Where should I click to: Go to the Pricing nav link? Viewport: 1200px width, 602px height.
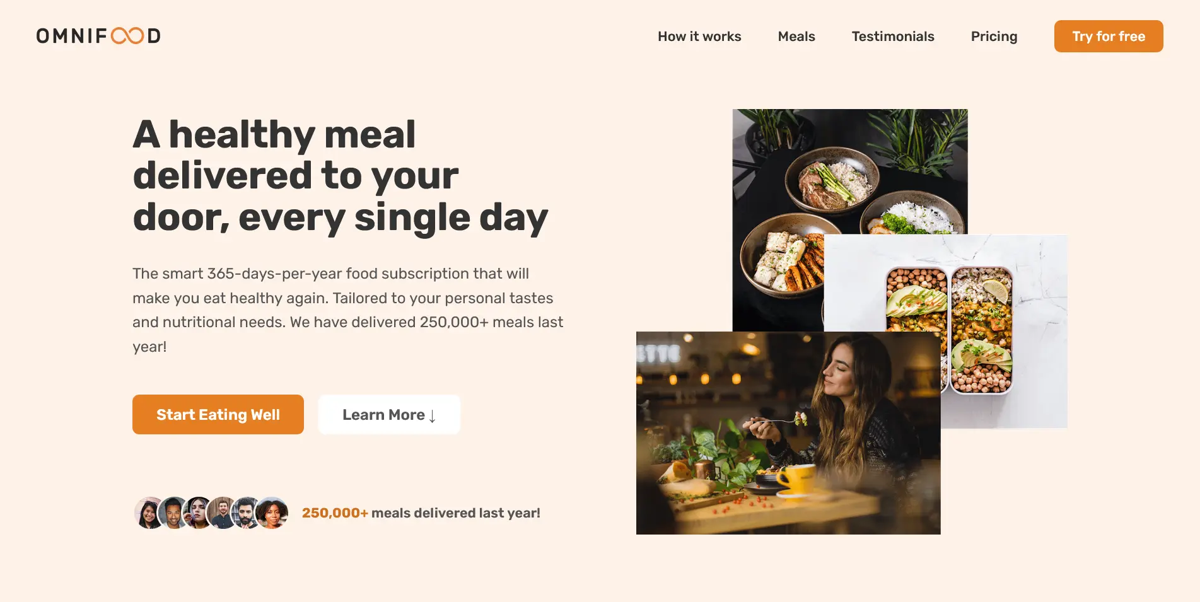pyautogui.click(x=994, y=37)
